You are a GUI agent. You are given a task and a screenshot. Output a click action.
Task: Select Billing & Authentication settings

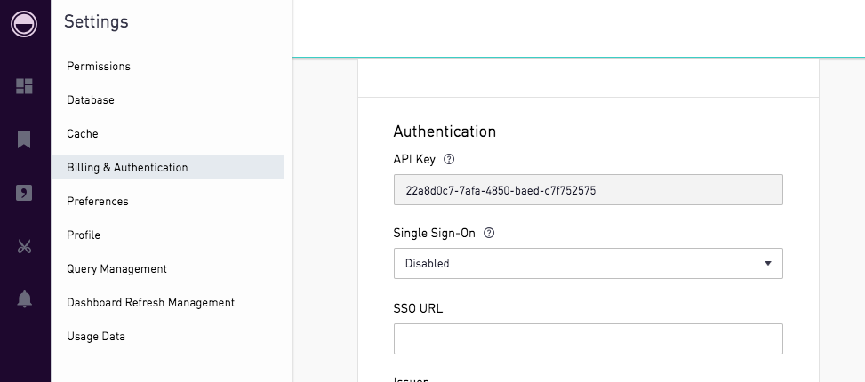[127, 168]
